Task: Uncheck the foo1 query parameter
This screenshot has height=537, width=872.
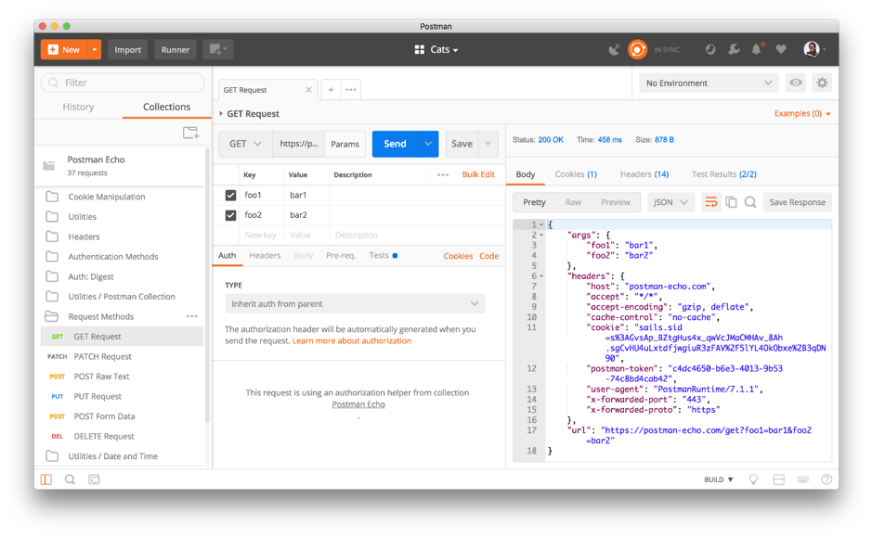Action: [231, 196]
